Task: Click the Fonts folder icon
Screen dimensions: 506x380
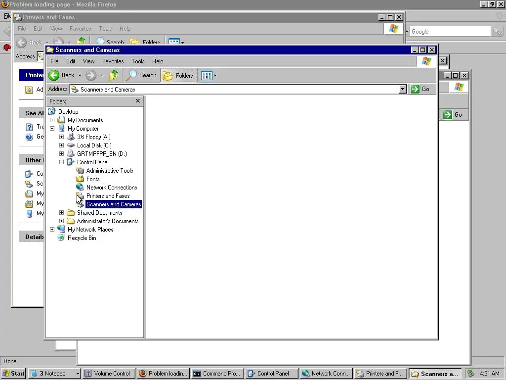Action: click(80, 179)
